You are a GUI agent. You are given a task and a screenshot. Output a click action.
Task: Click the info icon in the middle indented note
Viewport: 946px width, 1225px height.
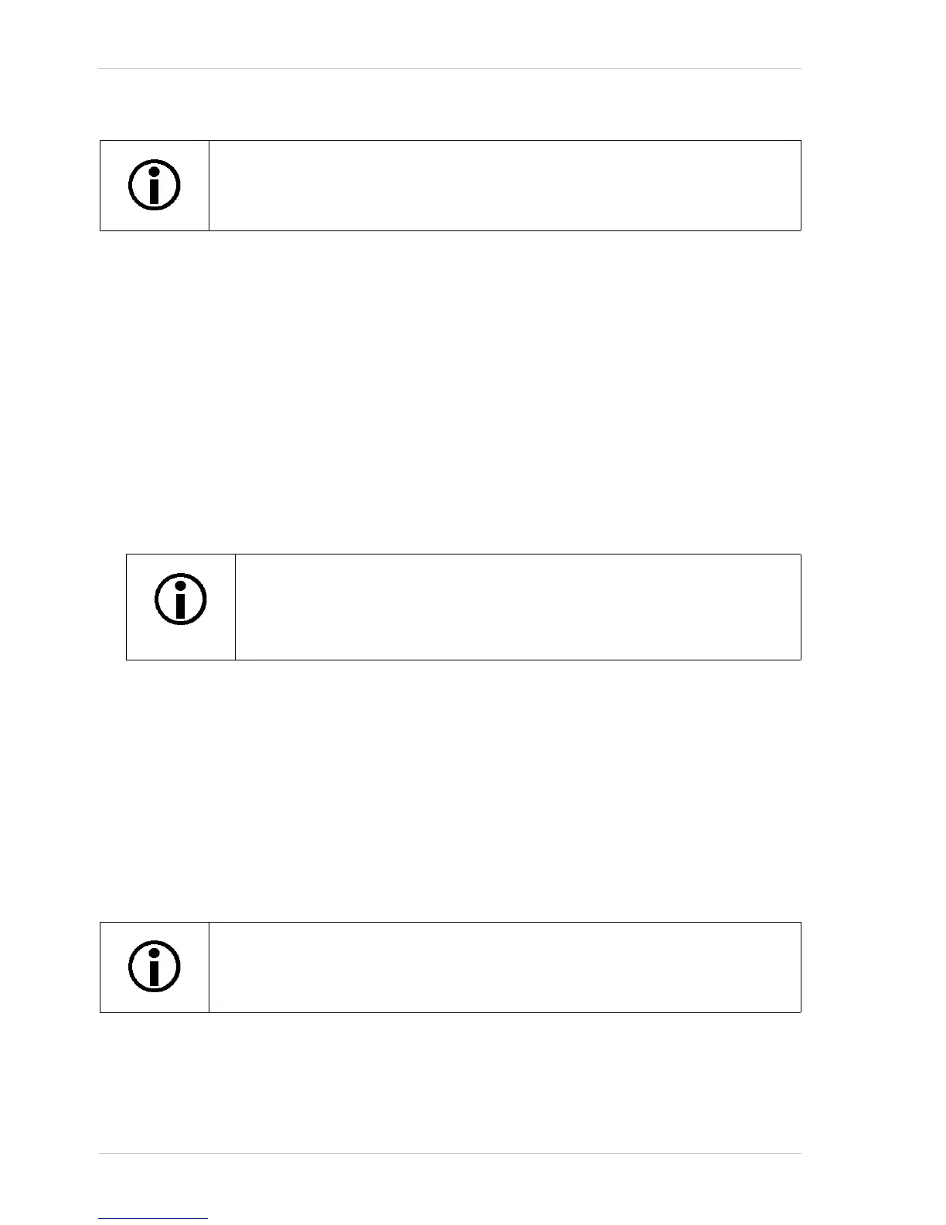181,599
